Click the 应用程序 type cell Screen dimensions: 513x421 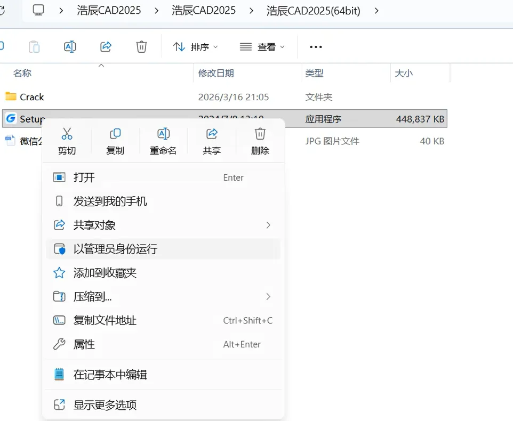pos(323,119)
